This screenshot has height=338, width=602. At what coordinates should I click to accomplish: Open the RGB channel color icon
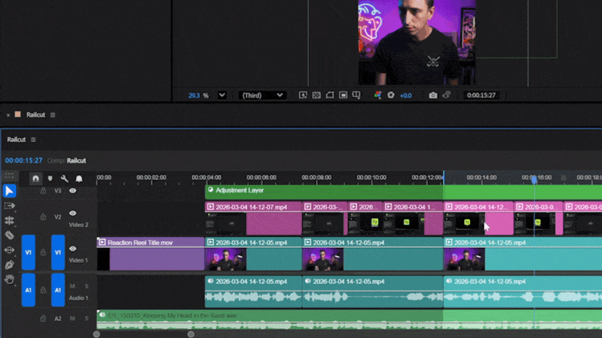point(378,95)
